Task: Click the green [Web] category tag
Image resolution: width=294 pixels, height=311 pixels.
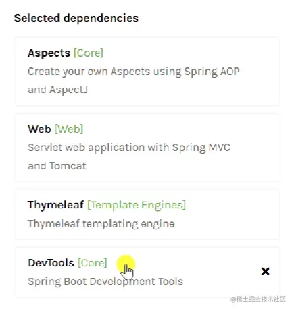Action: point(69,129)
